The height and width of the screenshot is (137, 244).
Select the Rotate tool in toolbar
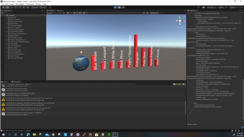(12, 7)
